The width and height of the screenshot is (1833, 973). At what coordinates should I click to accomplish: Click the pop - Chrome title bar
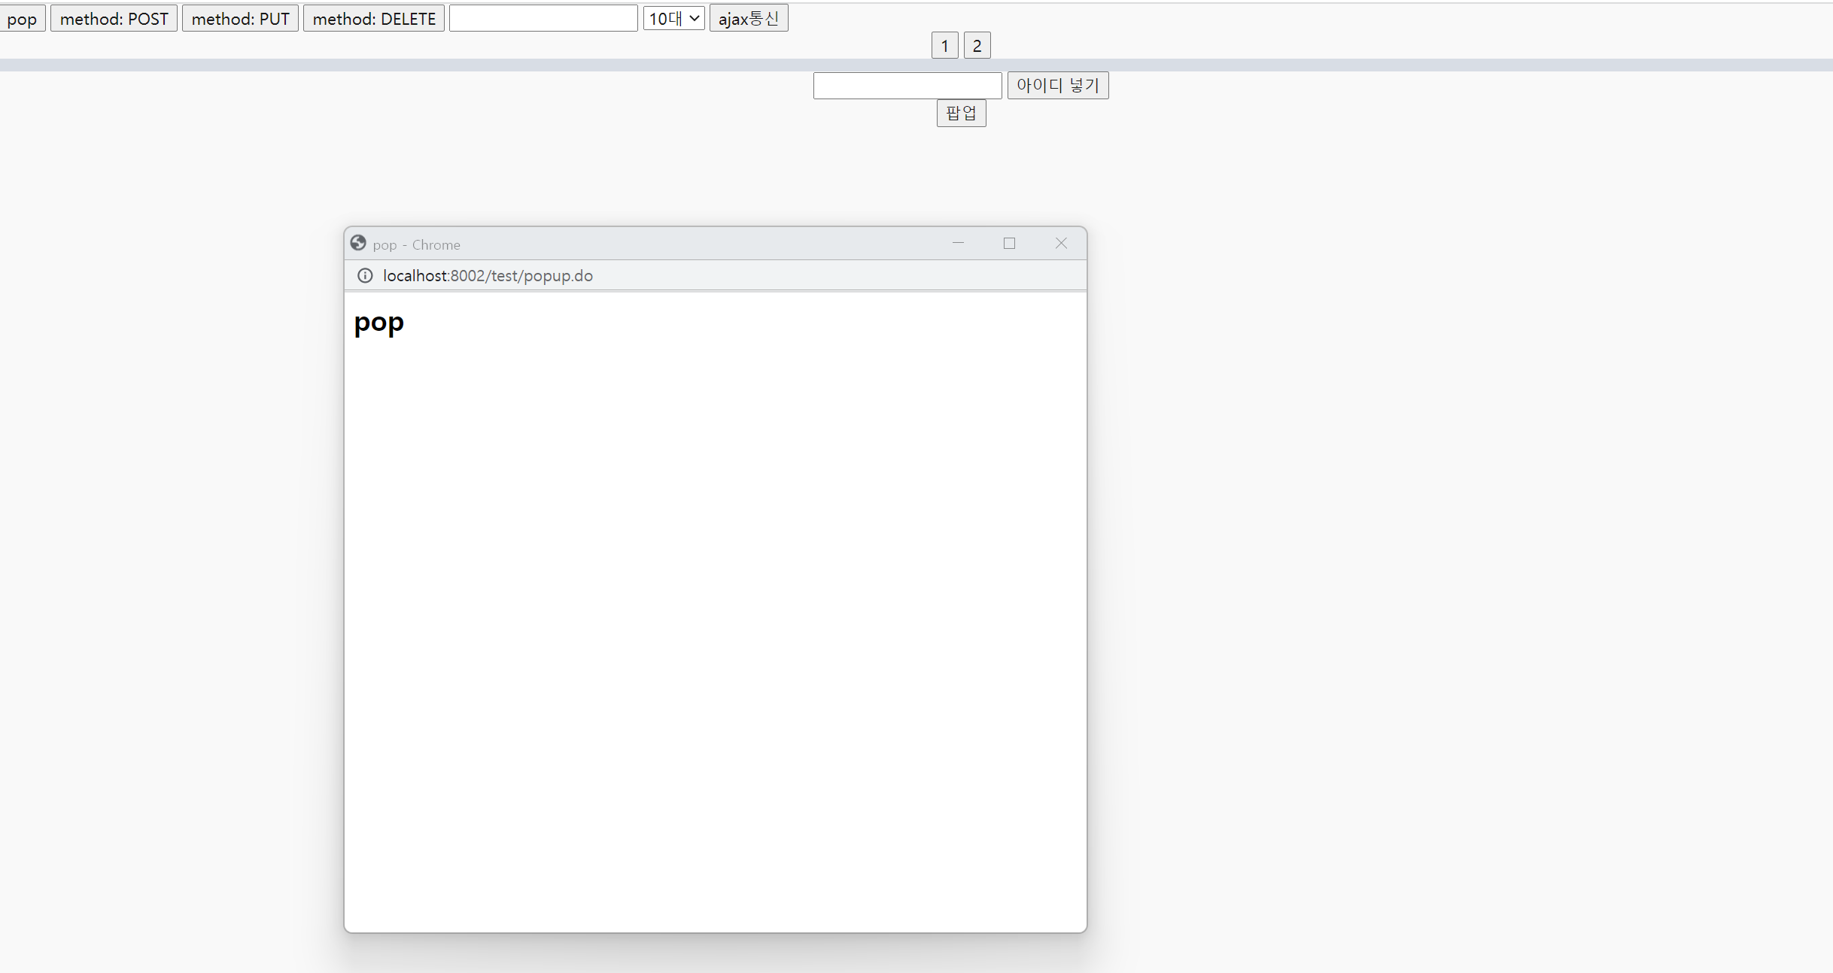pos(640,244)
